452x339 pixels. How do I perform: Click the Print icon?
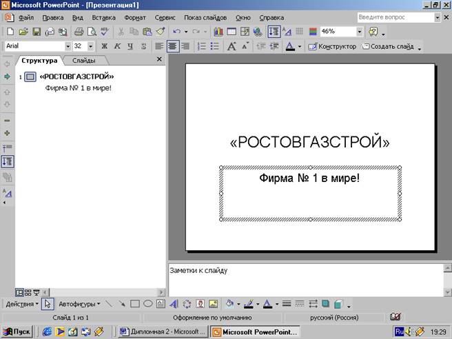coord(79,32)
